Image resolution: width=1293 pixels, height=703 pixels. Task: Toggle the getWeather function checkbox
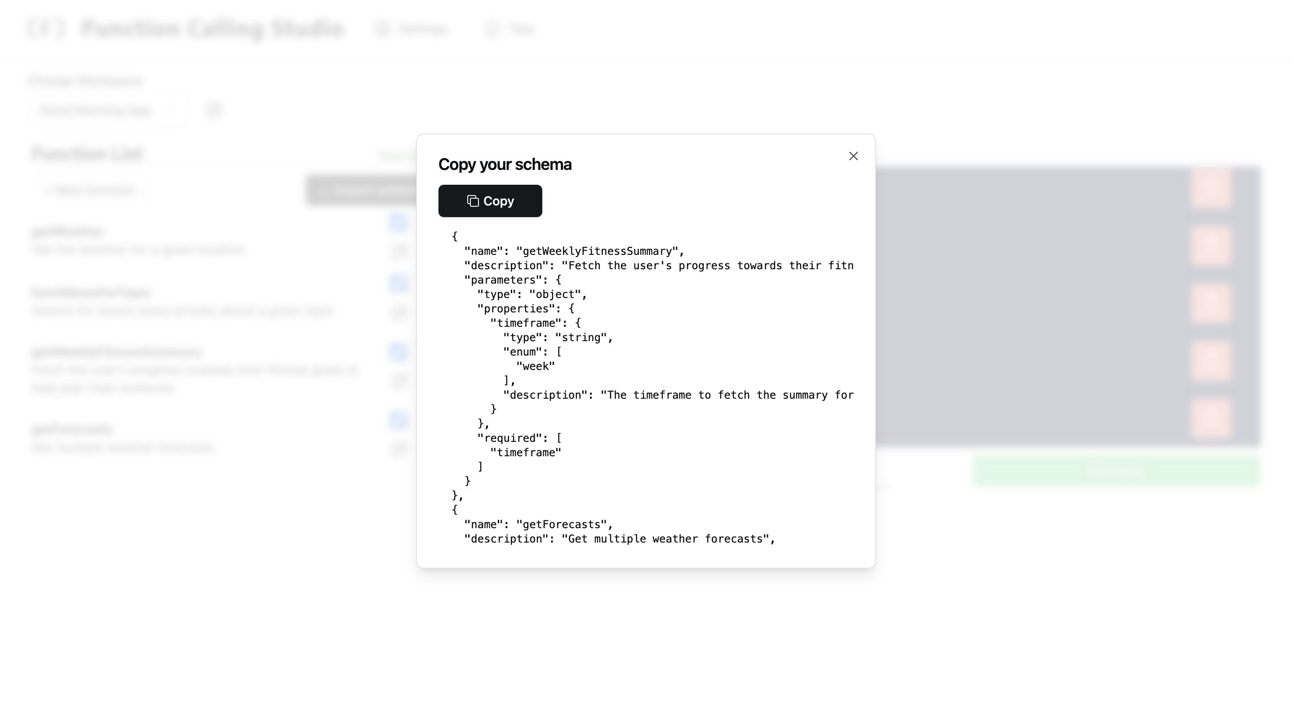(399, 222)
